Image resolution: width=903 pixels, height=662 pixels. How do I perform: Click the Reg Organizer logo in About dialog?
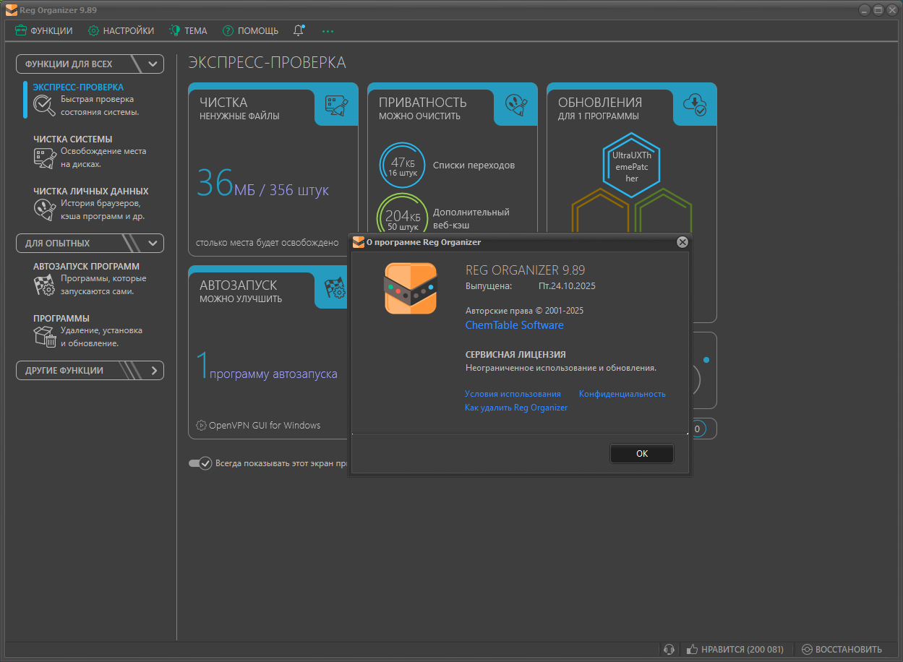point(410,288)
